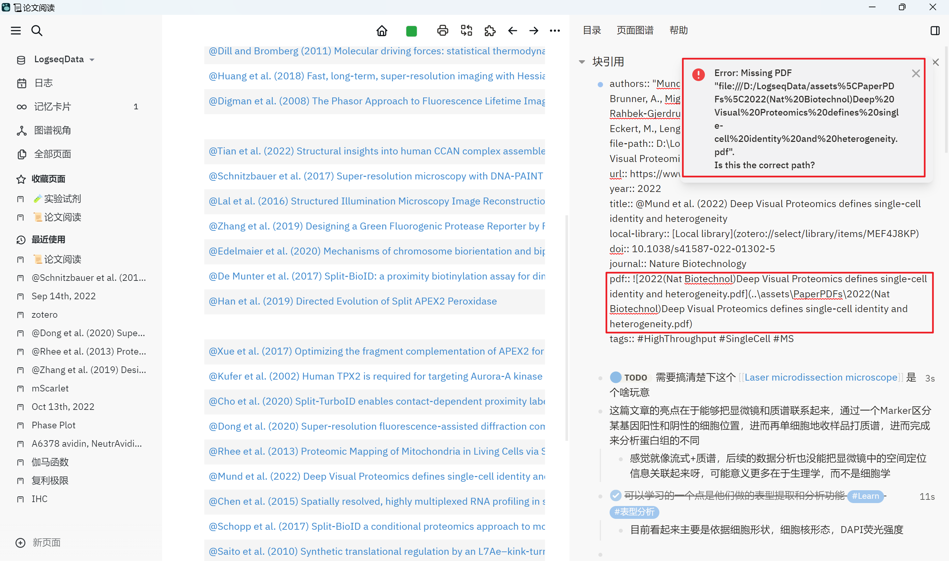
Task: Open recent page Phase Plot
Action: (x=53, y=425)
